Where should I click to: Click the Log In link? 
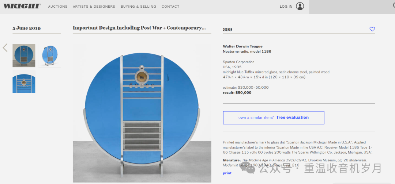pyautogui.click(x=286, y=7)
